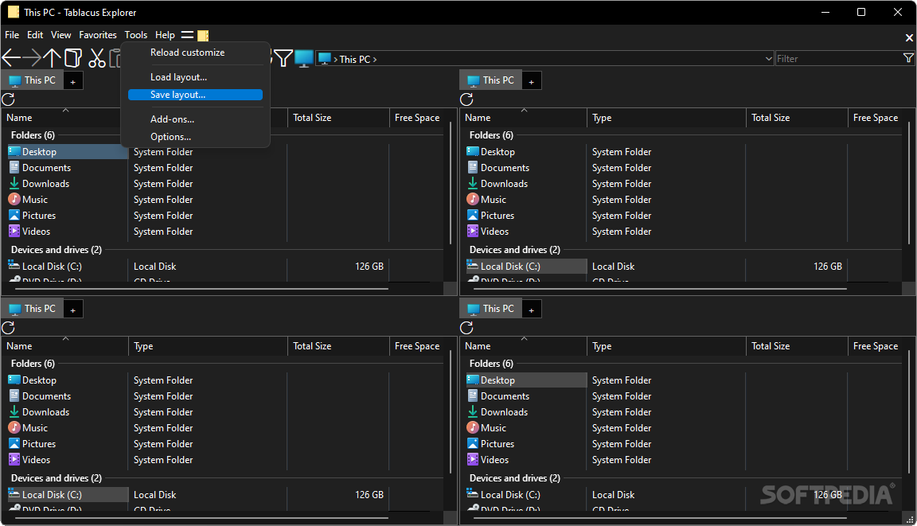Collapse Folders (6) group in top-left pane

tap(33, 135)
